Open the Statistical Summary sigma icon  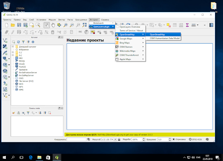(x=187, y=25)
